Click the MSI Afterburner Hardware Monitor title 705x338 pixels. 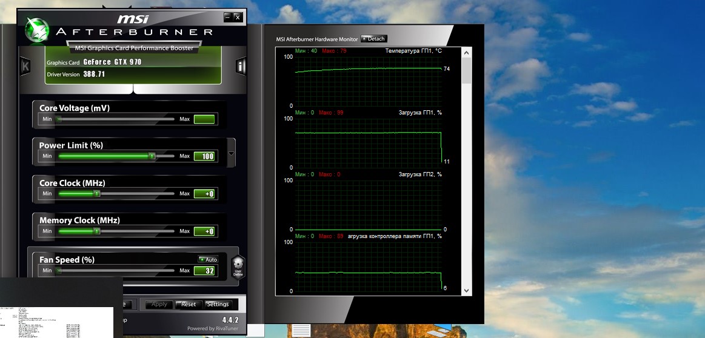[x=316, y=39]
